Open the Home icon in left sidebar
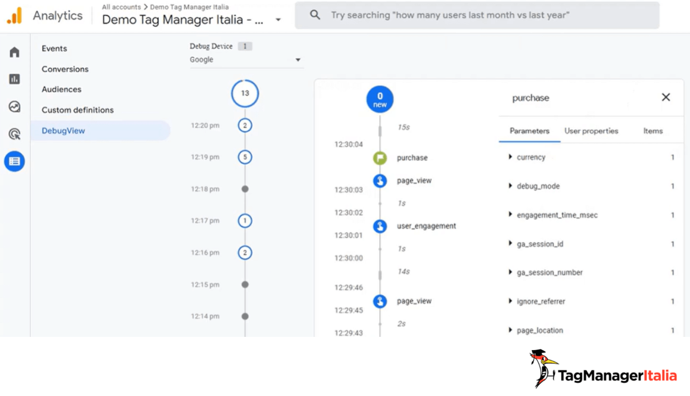 point(14,52)
